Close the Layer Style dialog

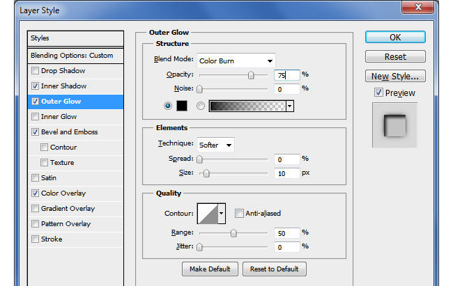click(x=417, y=7)
